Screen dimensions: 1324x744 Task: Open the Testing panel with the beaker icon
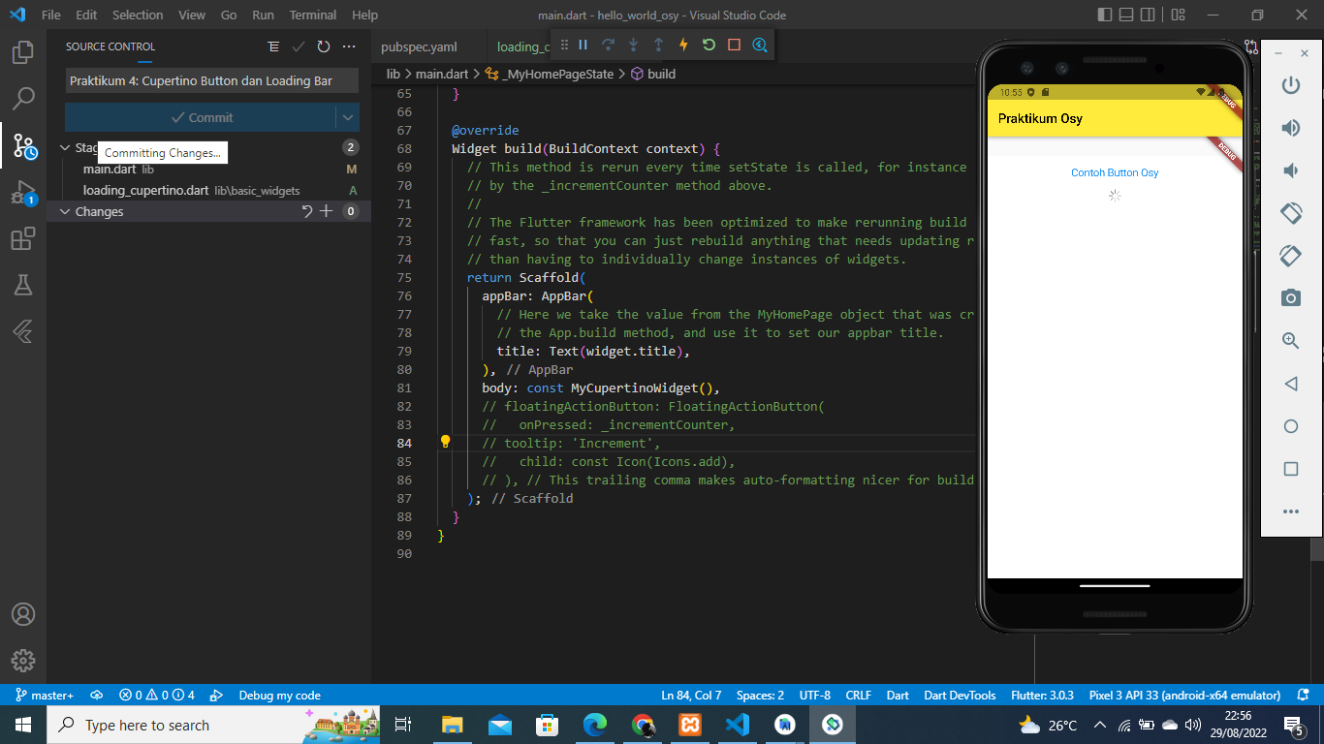21,285
